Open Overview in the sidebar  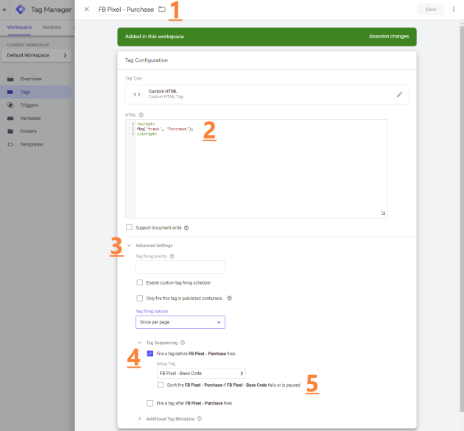tap(31, 79)
